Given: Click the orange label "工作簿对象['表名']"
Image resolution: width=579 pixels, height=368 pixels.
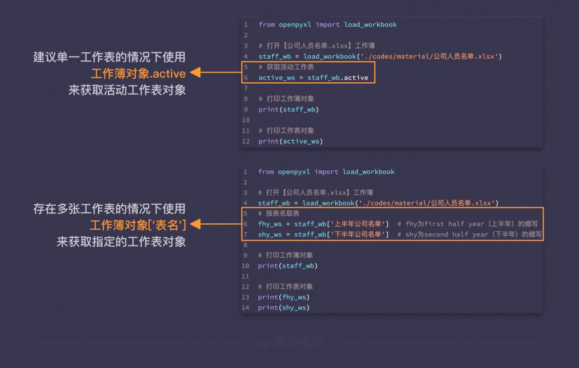Looking at the screenshot, I should pyautogui.click(x=138, y=225).
